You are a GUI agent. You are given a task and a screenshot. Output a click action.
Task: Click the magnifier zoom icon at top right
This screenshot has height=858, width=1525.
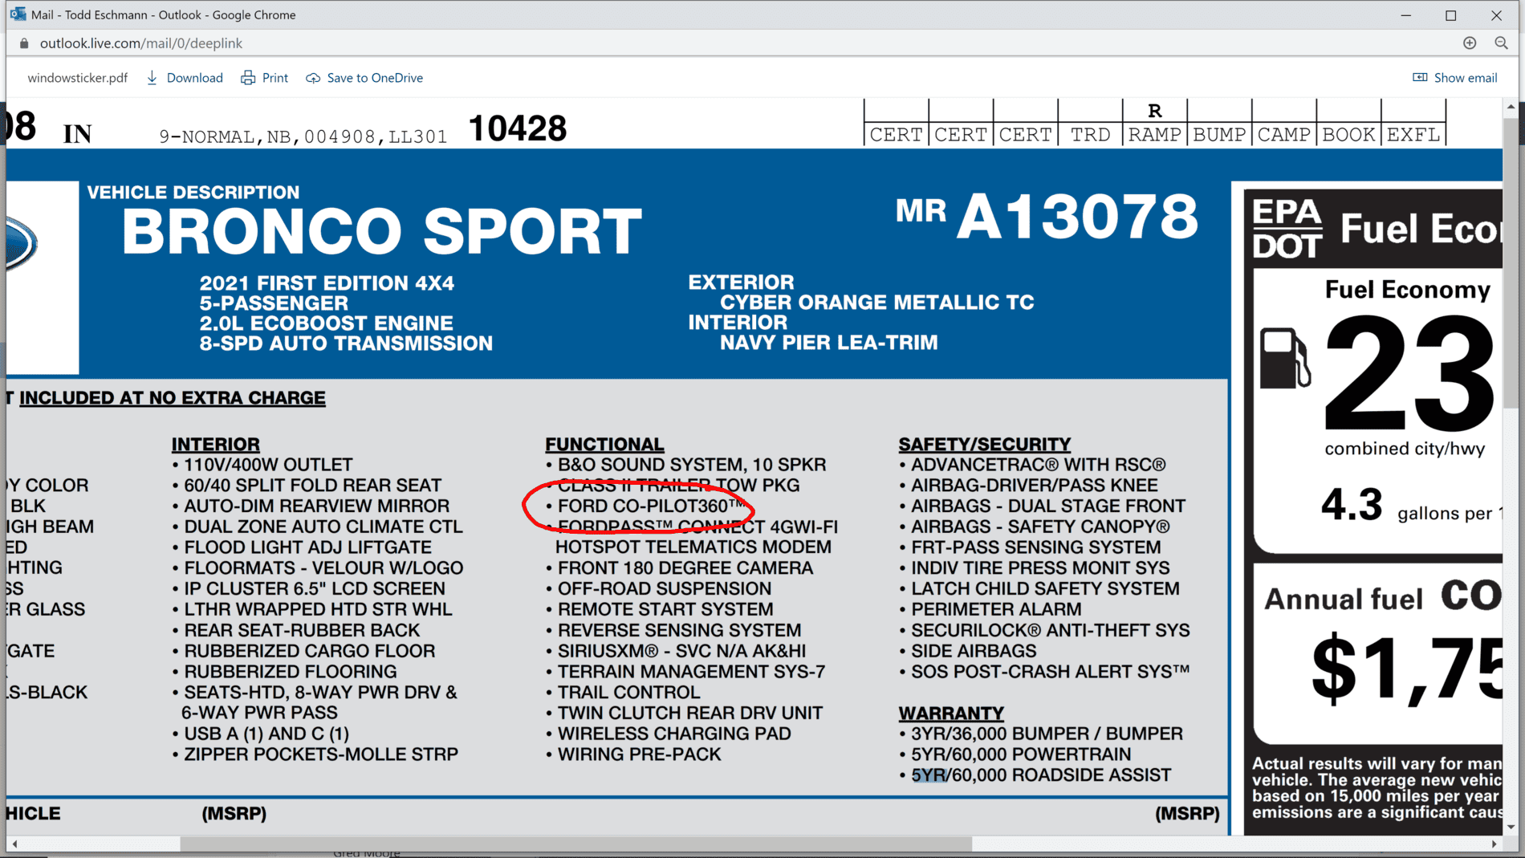(x=1501, y=43)
